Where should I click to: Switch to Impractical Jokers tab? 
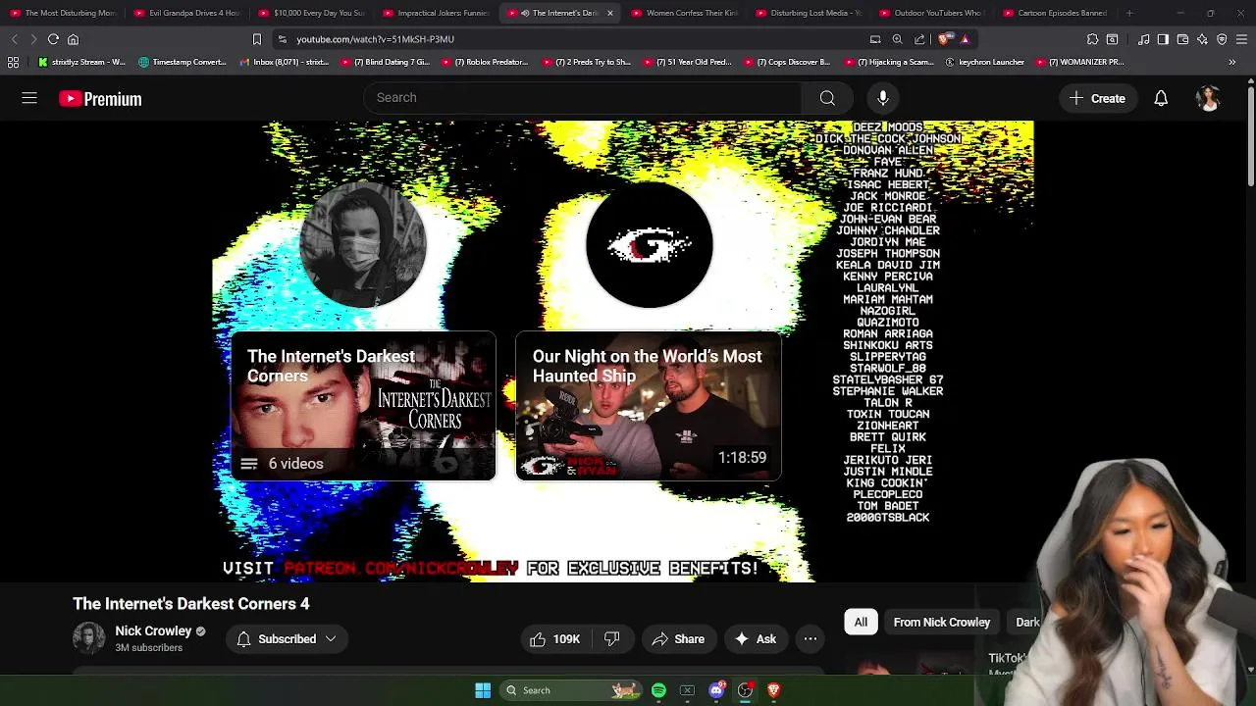436,13
